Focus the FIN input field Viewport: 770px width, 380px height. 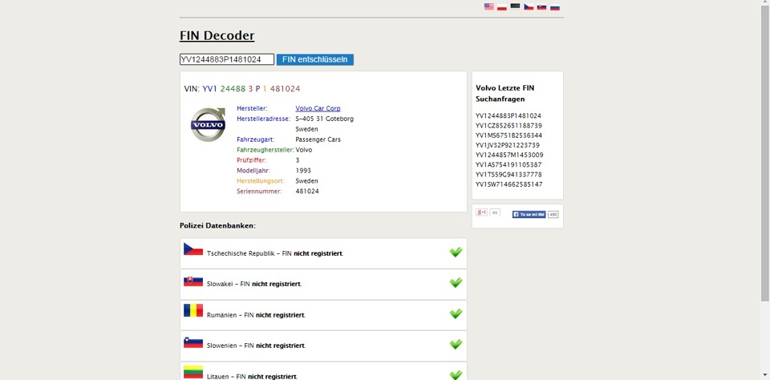(x=227, y=59)
